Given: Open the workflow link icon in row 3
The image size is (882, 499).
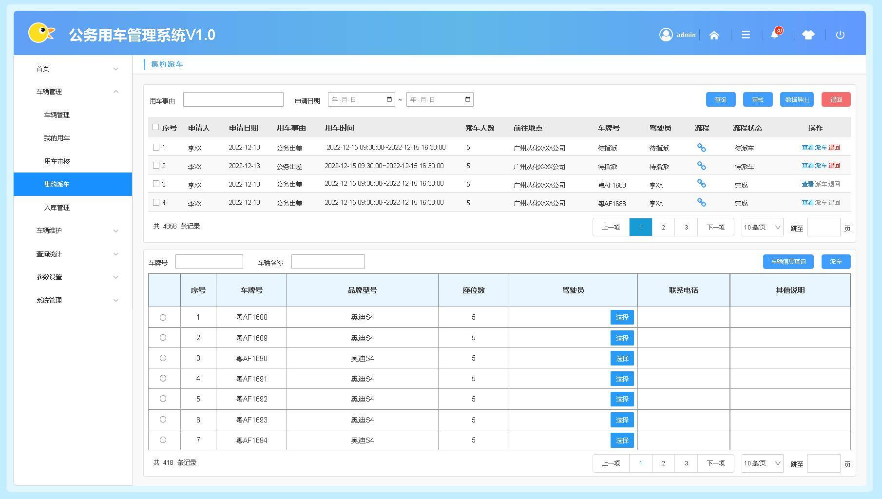Looking at the screenshot, I should click(701, 184).
